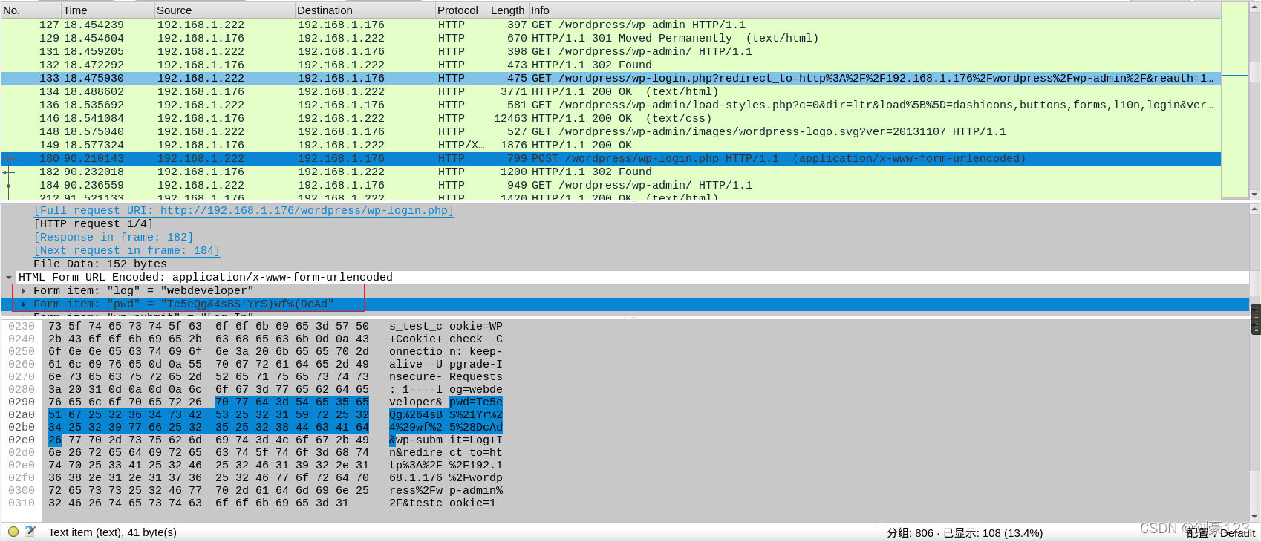Sort packets by the Source column header
1261x542 pixels.
[224, 10]
